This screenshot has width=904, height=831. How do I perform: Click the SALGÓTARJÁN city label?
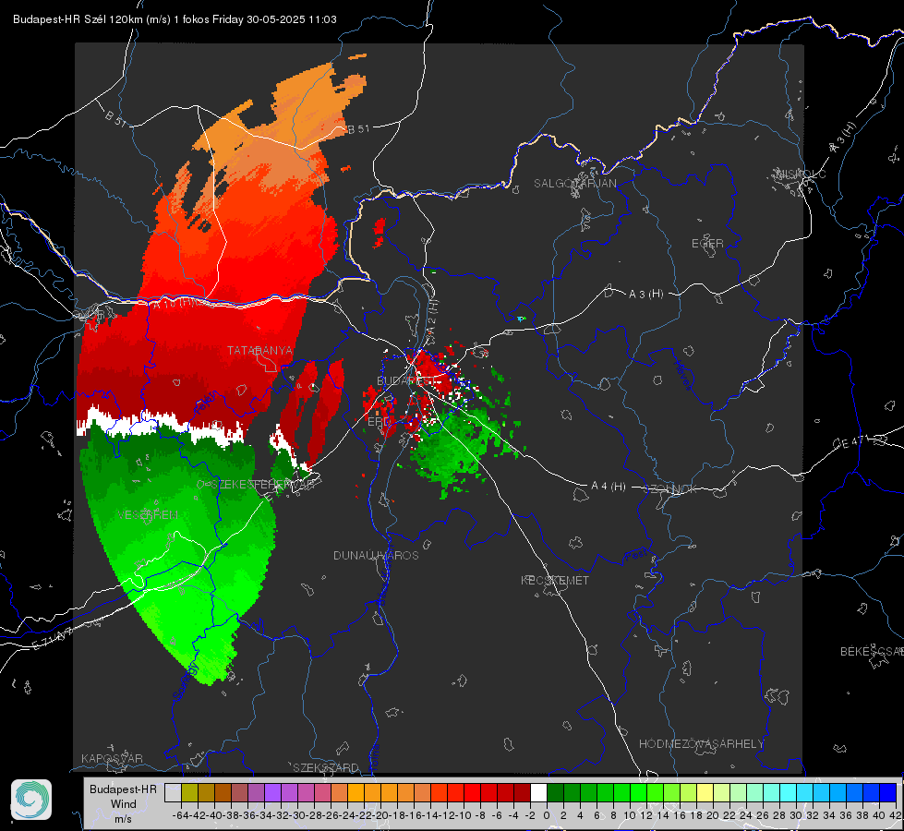(574, 184)
